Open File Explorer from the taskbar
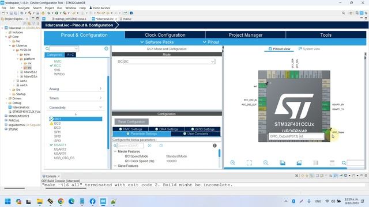Screen dimensions: 369x207 click(x=40, y=201)
